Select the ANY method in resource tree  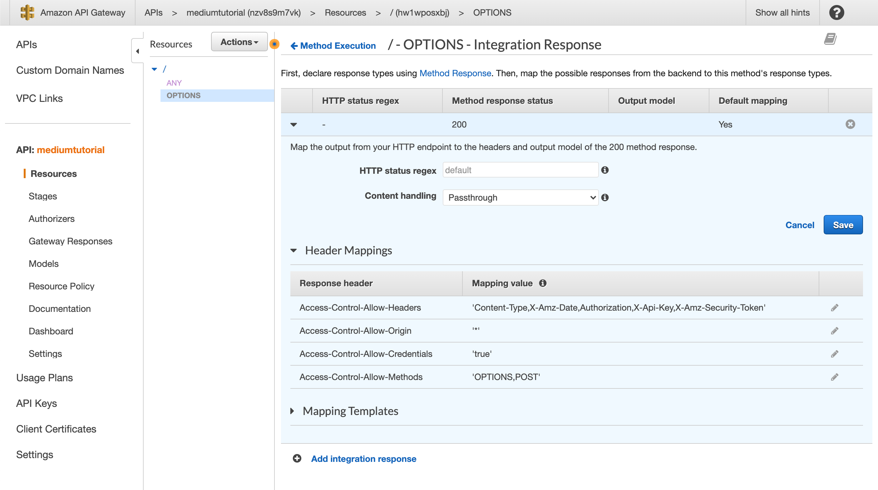[x=174, y=83]
